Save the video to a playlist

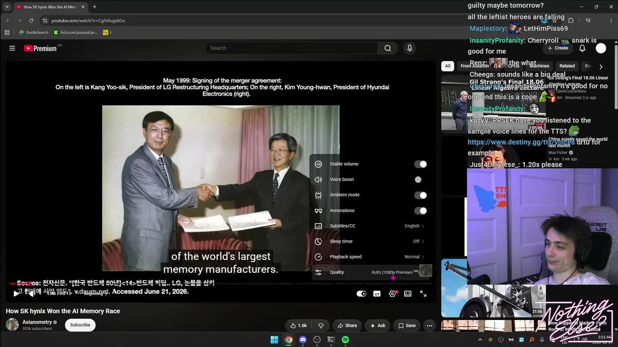(x=407, y=325)
